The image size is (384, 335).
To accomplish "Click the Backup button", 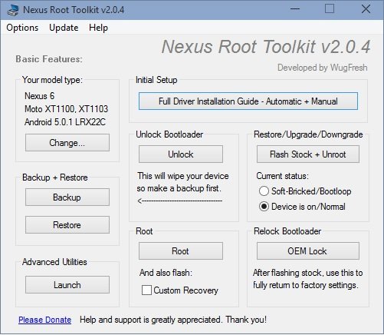I will coord(67,197).
